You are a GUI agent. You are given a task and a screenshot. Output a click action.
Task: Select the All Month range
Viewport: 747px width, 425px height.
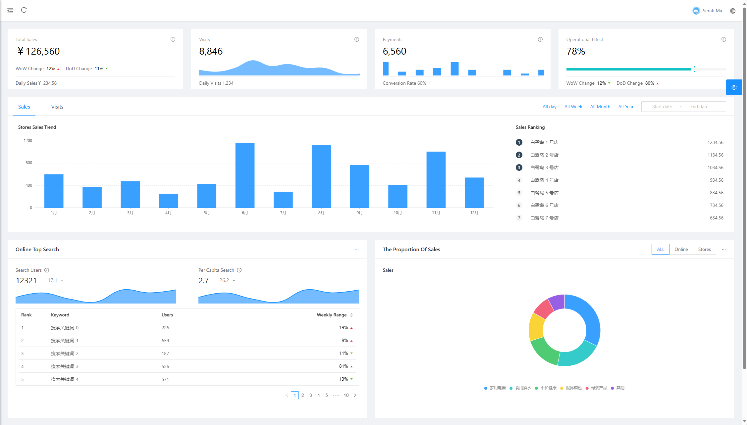[600, 107]
